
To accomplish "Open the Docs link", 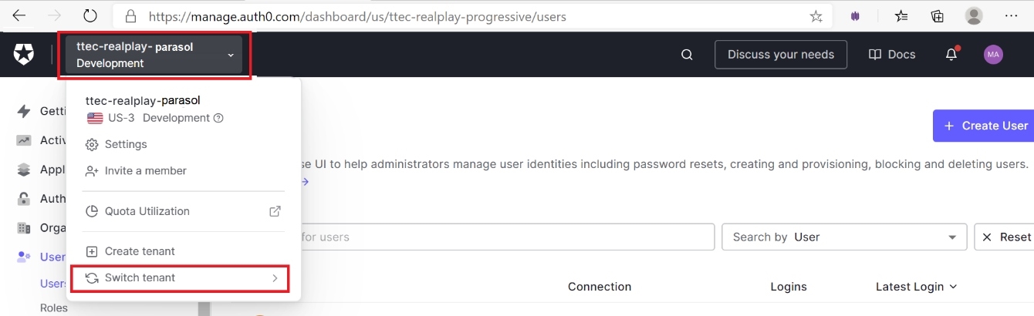I will tap(892, 55).
